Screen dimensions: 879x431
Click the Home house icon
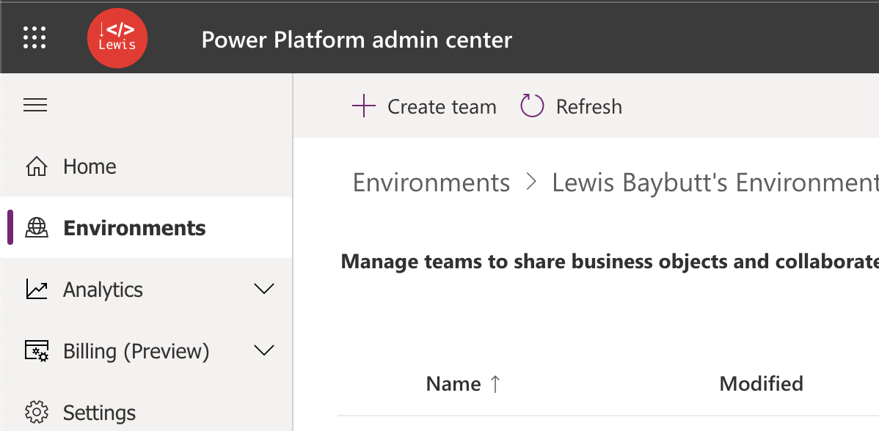(37, 167)
